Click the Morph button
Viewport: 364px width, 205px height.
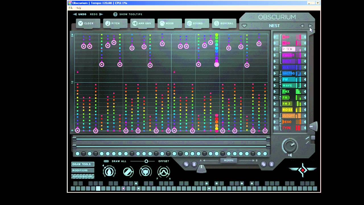pos(229,161)
